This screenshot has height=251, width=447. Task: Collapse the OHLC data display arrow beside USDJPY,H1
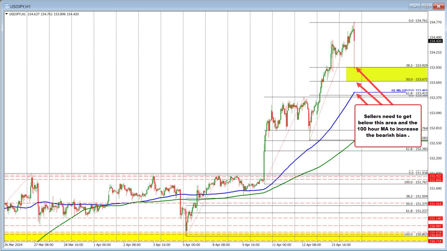point(7,14)
